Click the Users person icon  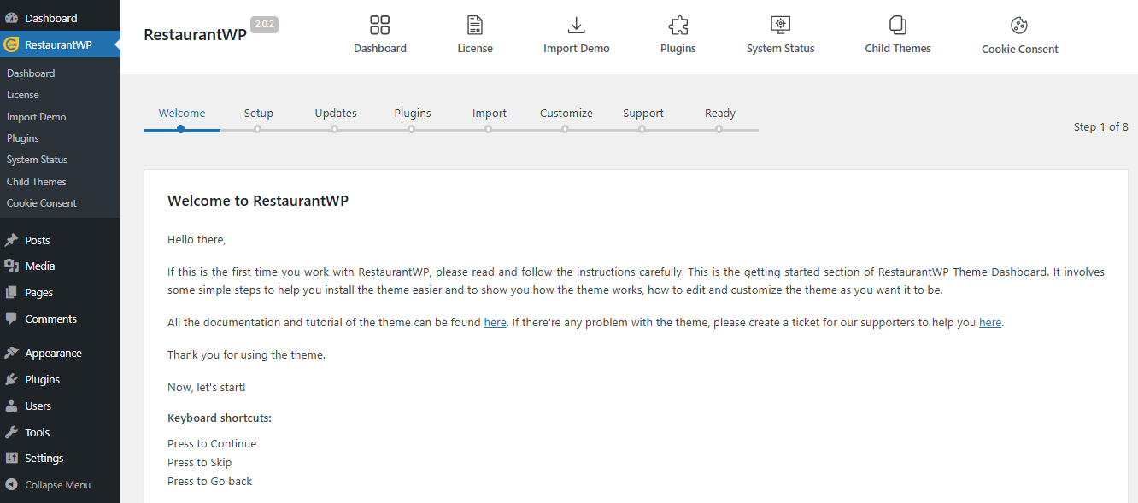tap(12, 406)
